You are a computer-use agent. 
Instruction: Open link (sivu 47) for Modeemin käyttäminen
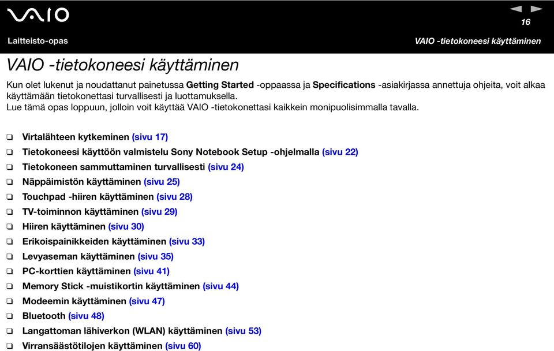coord(147,301)
